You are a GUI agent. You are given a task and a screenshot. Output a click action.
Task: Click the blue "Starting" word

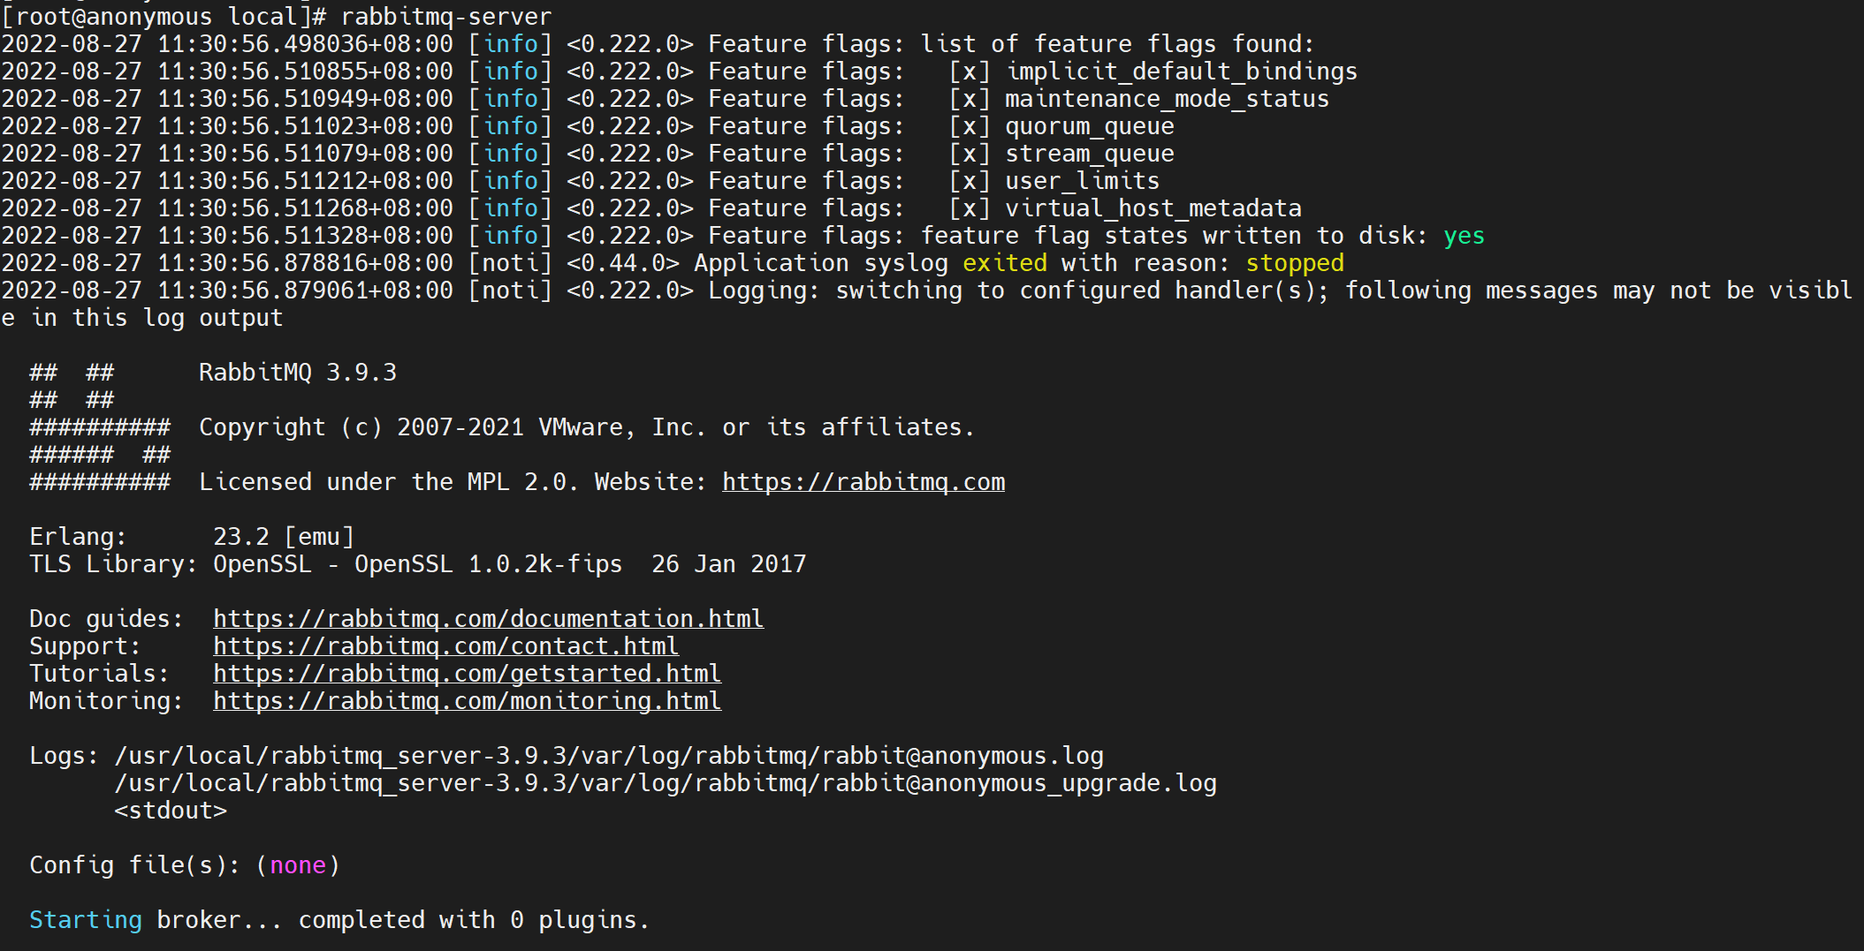coord(85,920)
